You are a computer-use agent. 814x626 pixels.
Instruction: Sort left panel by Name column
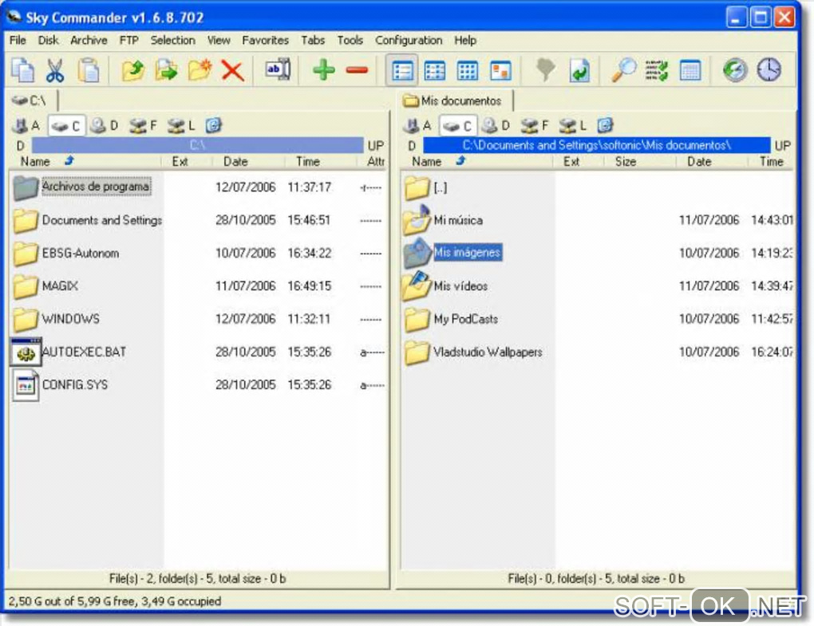[85, 162]
